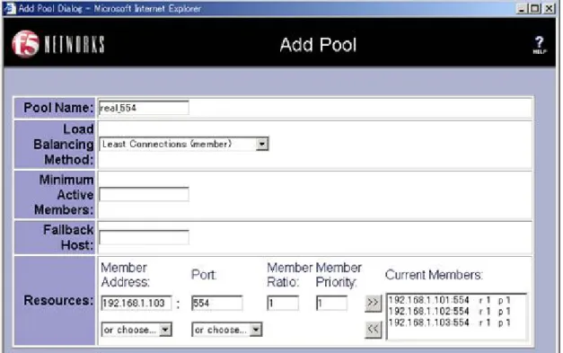This screenshot has height=353, width=563.
Task: Select current member 192.168.1.101:554
Action: (450, 300)
